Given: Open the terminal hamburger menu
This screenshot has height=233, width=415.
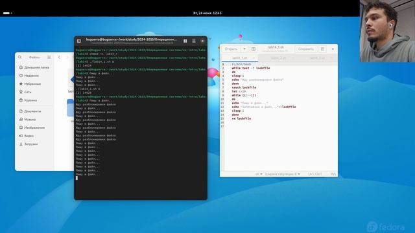Looking at the screenshot, I should pos(194,41).
